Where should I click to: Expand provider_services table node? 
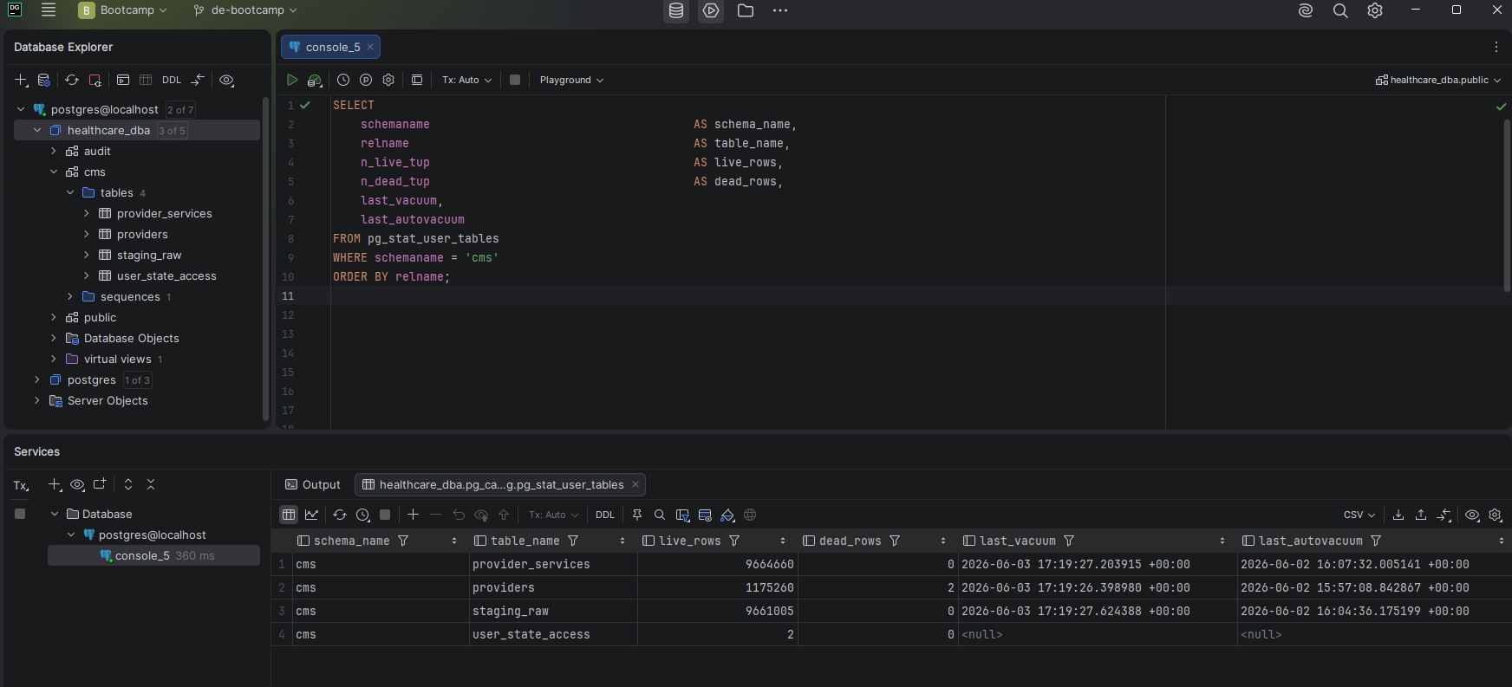tap(87, 213)
